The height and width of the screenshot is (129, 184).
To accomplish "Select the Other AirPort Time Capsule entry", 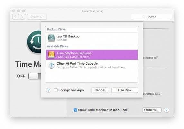I will tap(92, 65).
